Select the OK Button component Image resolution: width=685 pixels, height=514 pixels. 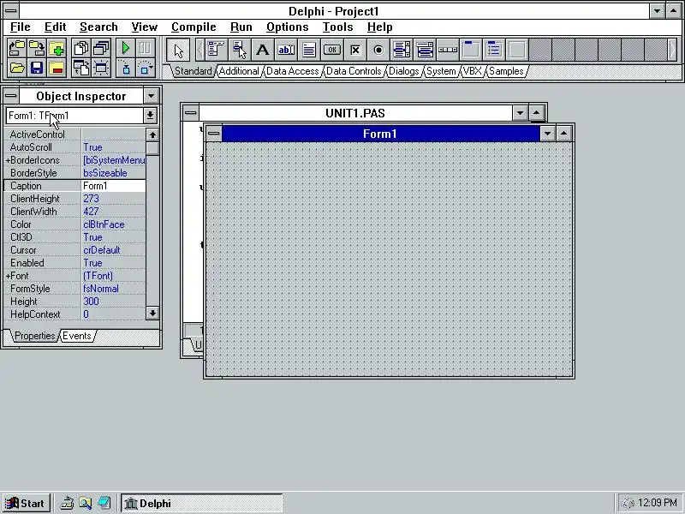pyautogui.click(x=332, y=50)
